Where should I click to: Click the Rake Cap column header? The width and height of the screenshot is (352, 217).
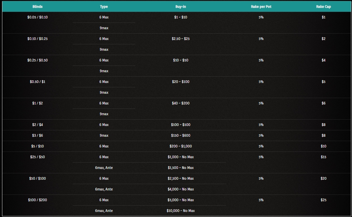click(x=323, y=6)
